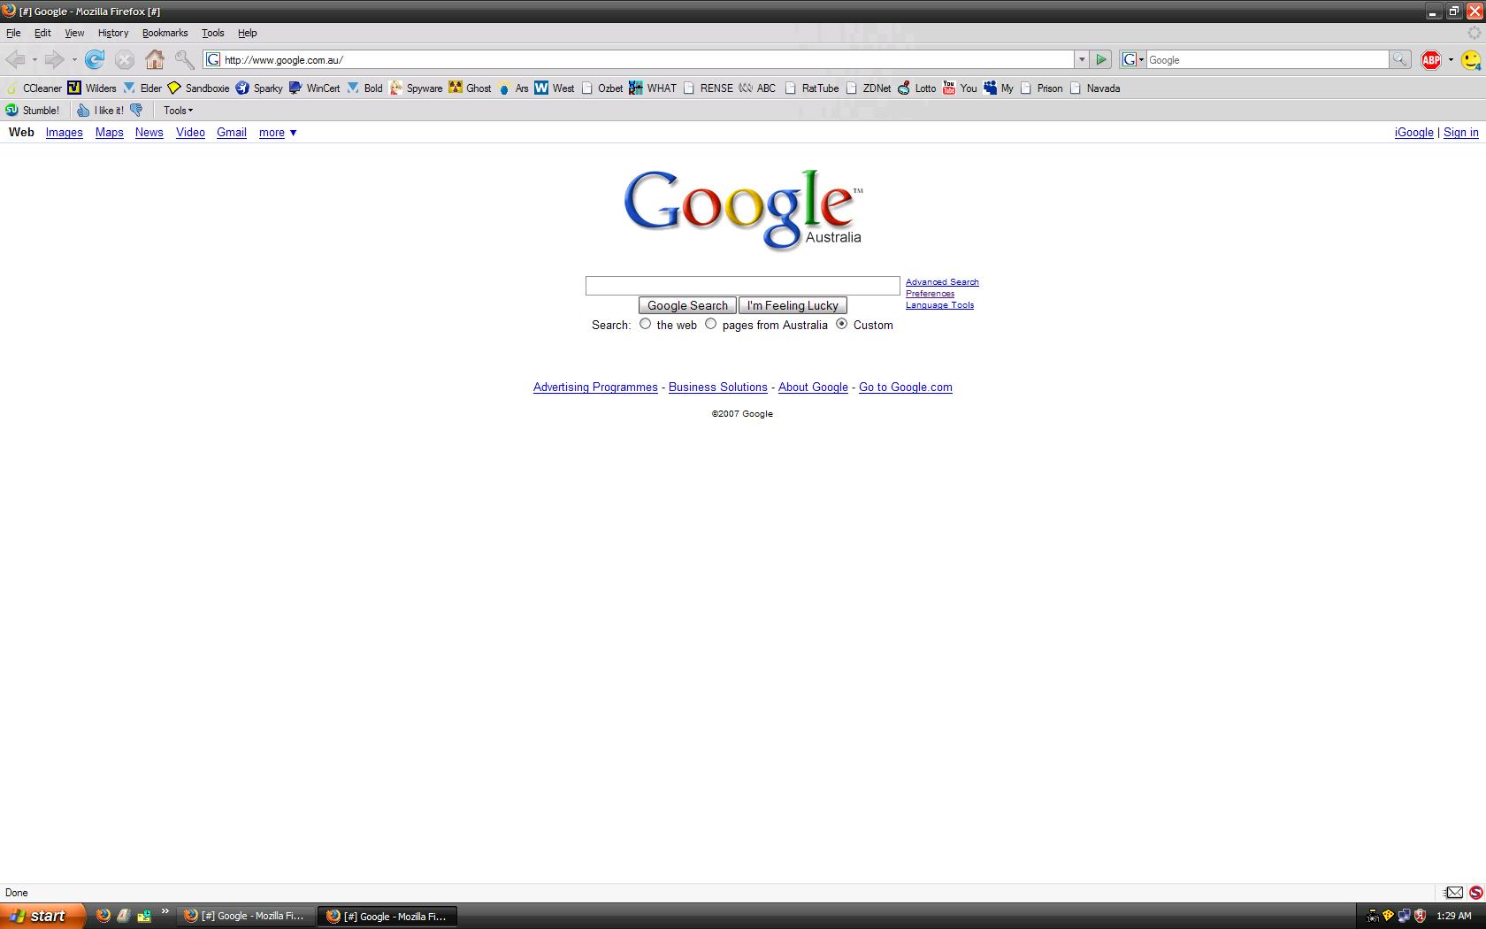This screenshot has width=1486, height=929.
Task: Open the Adblock Plus dropdown arrow
Action: click(1451, 60)
